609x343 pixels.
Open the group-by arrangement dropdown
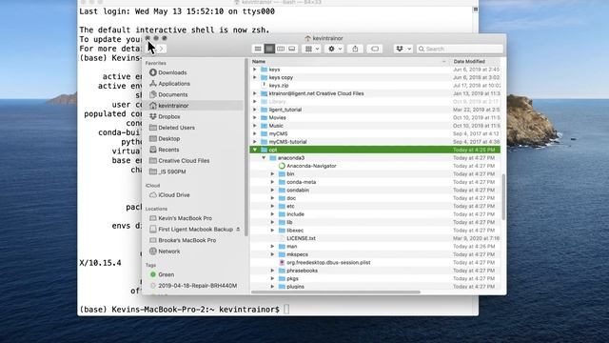coord(311,49)
